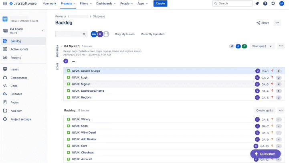Click the Projects breadcrumb link

(x=61, y=16)
